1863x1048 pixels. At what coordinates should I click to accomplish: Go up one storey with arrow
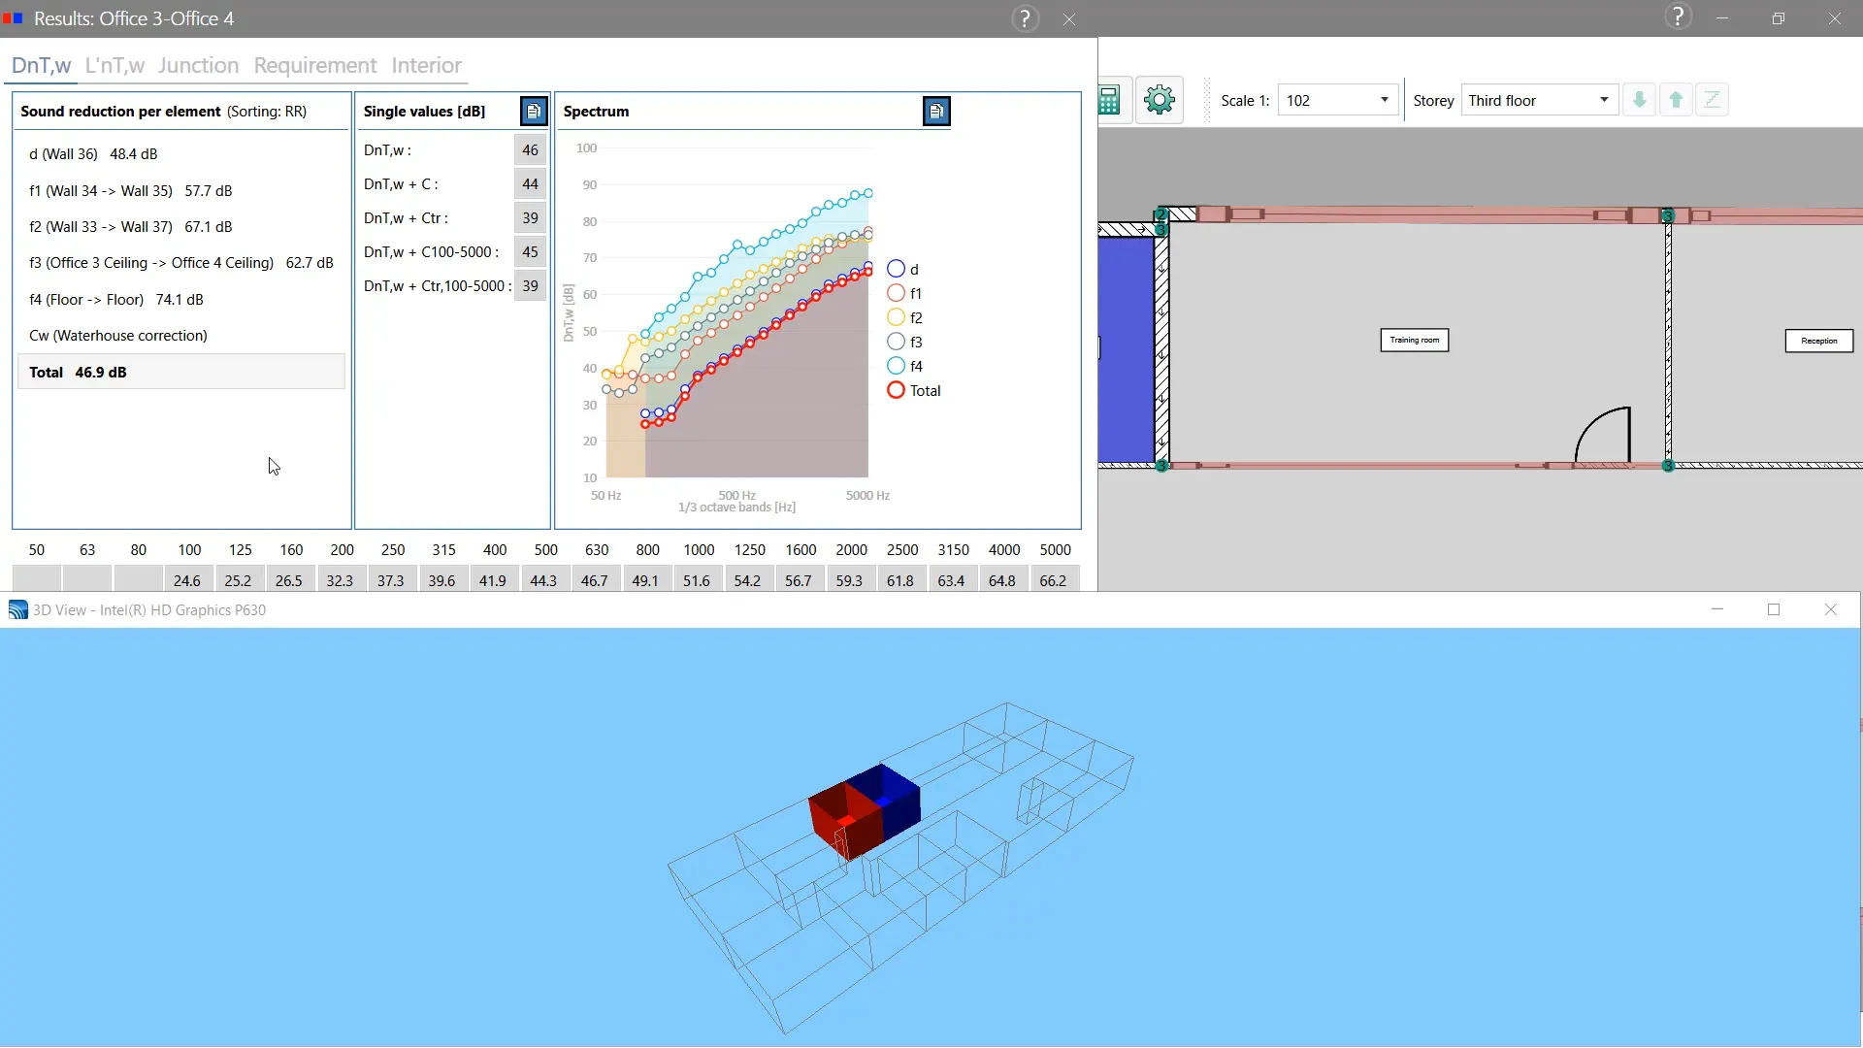(x=1676, y=100)
